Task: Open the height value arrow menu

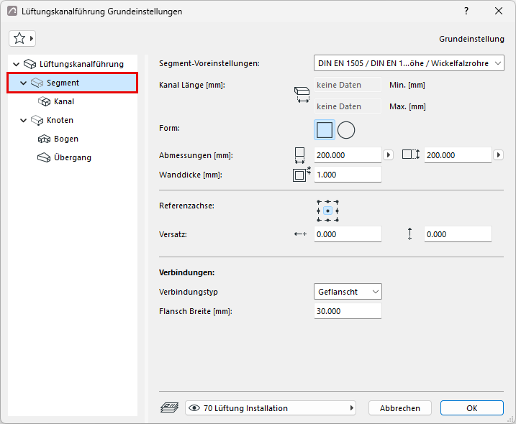Action: (x=499, y=155)
